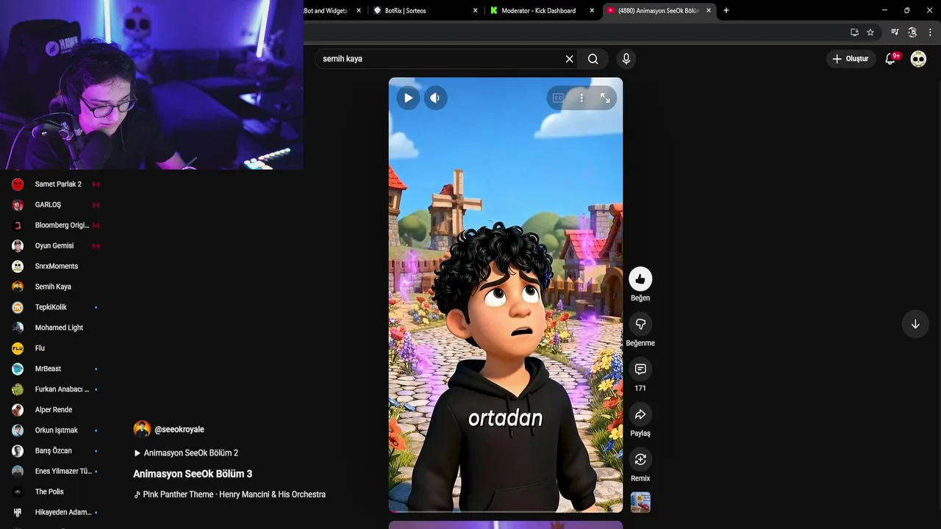This screenshot has height=529, width=941.
Task: Click the install app icon in address bar
Action: click(854, 32)
